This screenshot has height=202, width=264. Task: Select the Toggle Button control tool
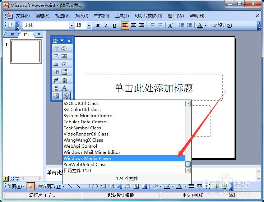click(x=56, y=80)
